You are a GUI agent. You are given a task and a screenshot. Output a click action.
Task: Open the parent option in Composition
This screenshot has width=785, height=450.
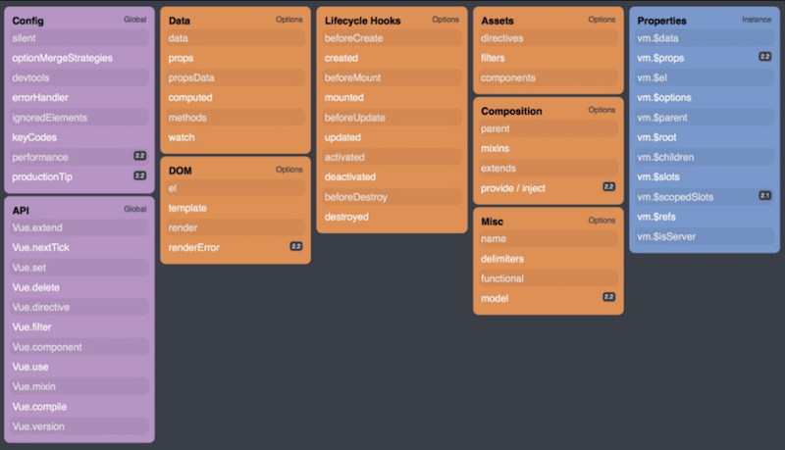coord(549,128)
